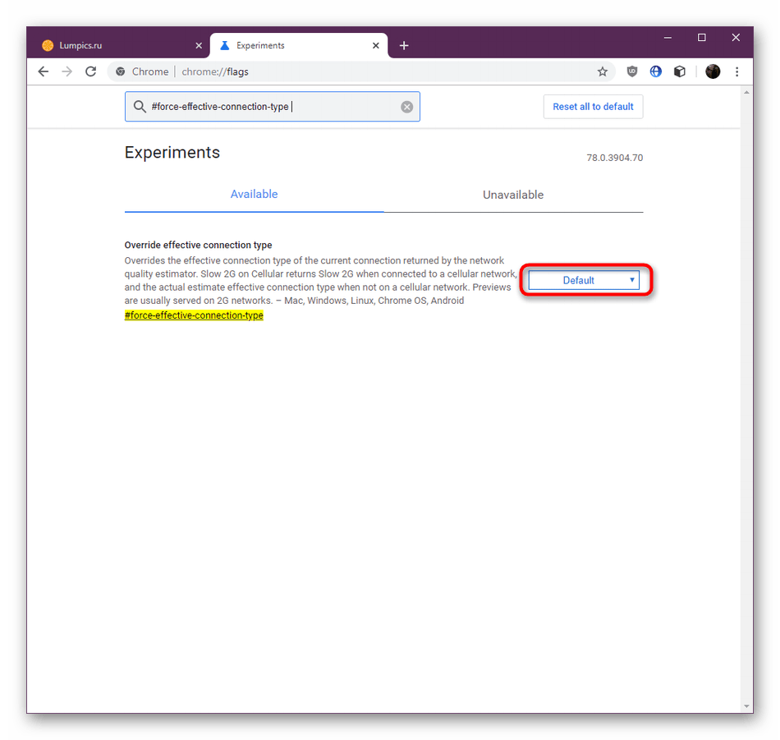Open the Chrome three-dot menu
Screen dimensions: 780x740
point(737,71)
